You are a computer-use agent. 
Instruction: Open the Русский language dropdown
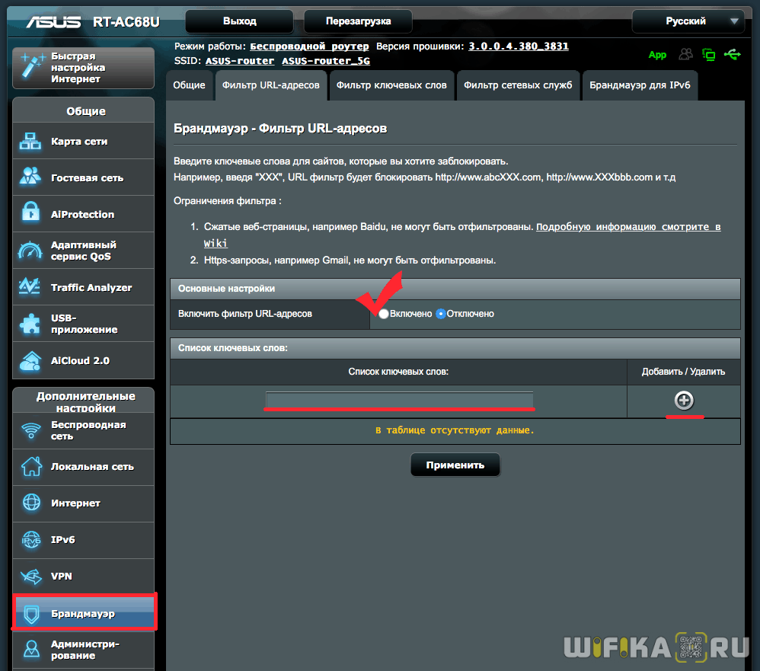pyautogui.click(x=688, y=21)
